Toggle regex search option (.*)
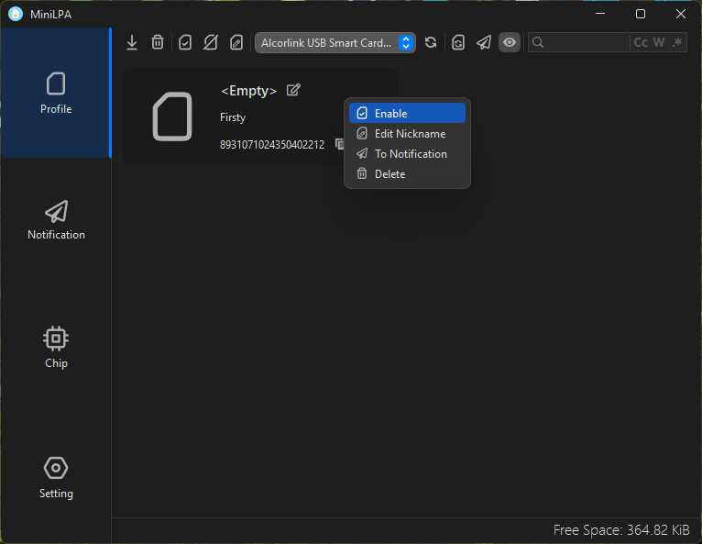 click(x=677, y=42)
